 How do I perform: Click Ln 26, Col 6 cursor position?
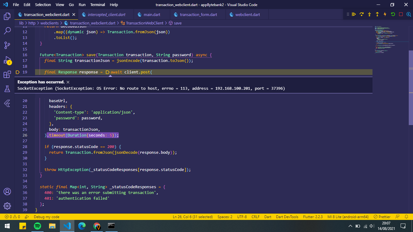pyautogui.click(x=193, y=217)
